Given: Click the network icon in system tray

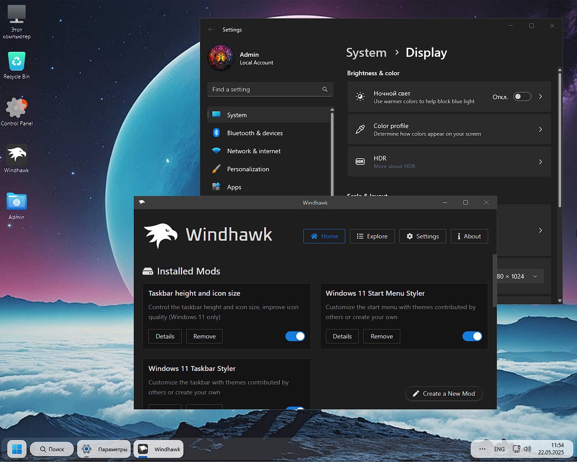Looking at the screenshot, I should 516,449.
